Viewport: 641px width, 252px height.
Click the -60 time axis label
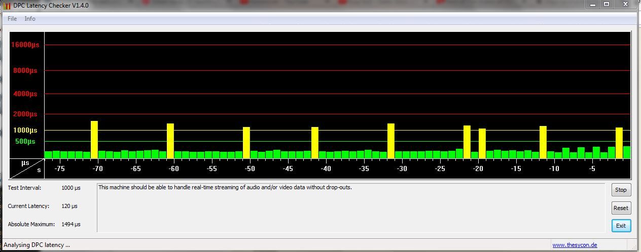click(173, 169)
